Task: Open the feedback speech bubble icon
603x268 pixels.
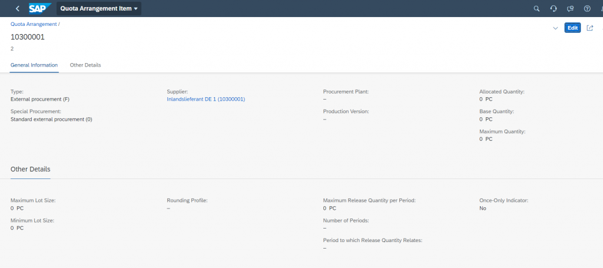Action: click(570, 8)
